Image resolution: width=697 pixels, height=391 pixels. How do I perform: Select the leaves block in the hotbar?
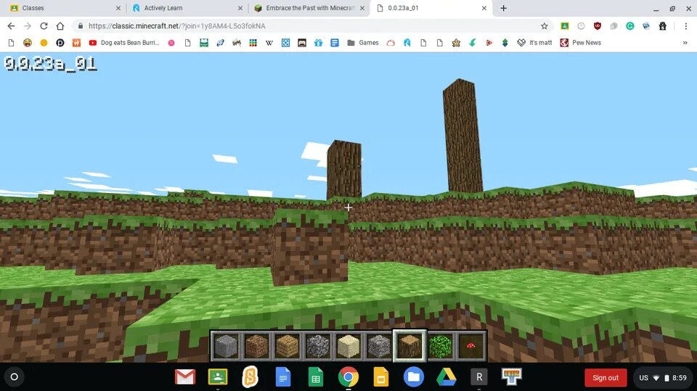point(441,346)
